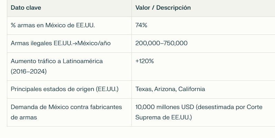This screenshot has width=275, height=138.
Task: Select the "Demanda de México contra fabricantes" label
Action: click(66, 107)
